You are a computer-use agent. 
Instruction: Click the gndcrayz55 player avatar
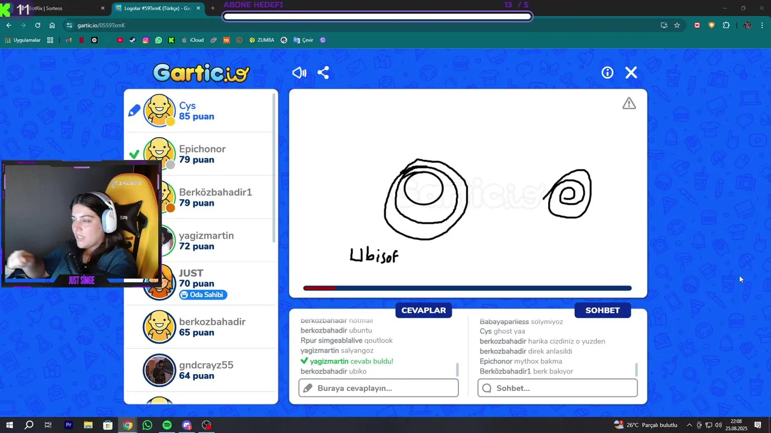tap(159, 370)
